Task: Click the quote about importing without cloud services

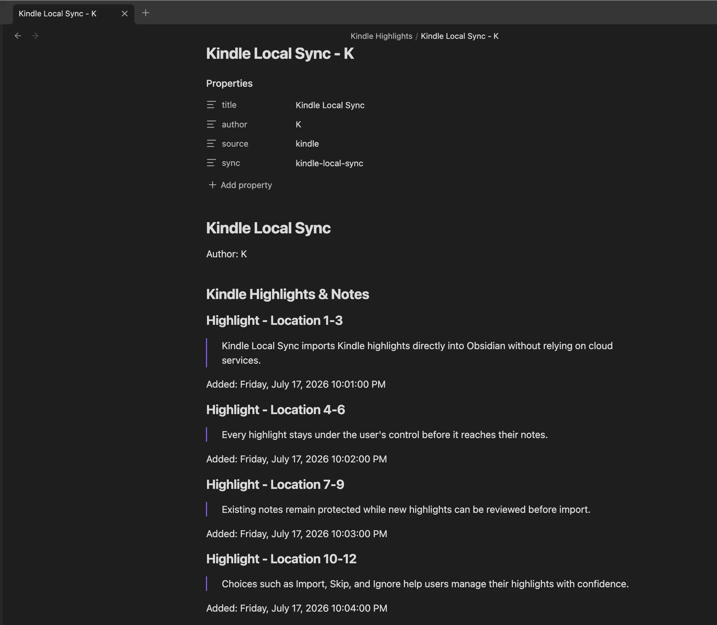Action: tap(417, 353)
